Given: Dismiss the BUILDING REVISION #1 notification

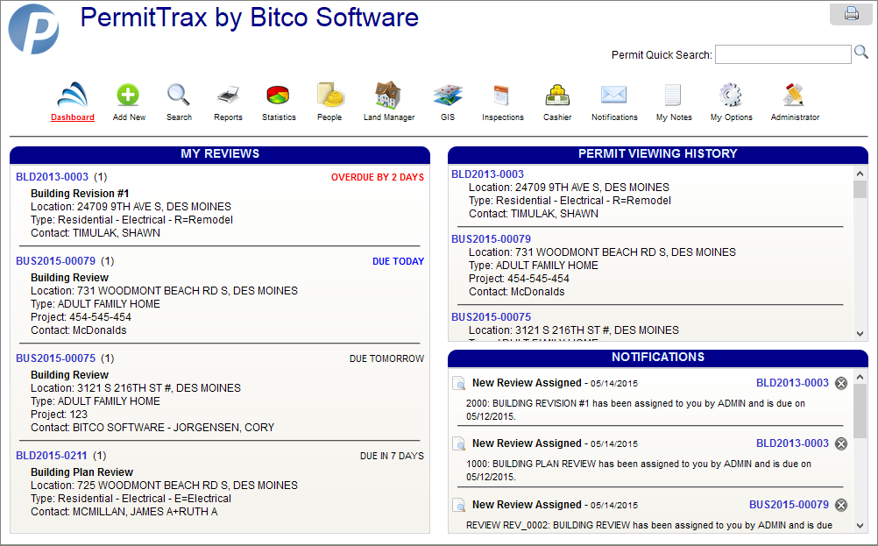Looking at the screenshot, I should (841, 383).
